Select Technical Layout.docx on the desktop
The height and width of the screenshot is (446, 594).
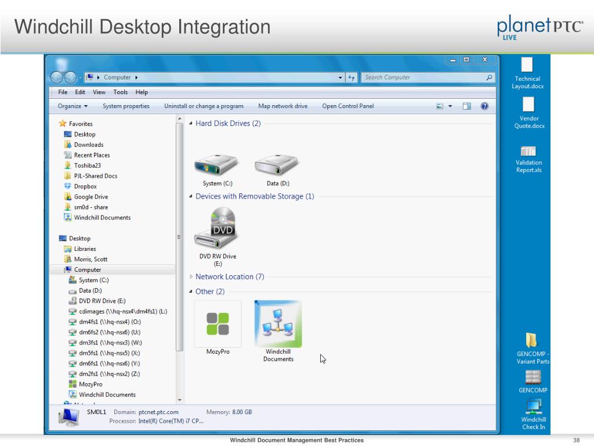click(527, 74)
